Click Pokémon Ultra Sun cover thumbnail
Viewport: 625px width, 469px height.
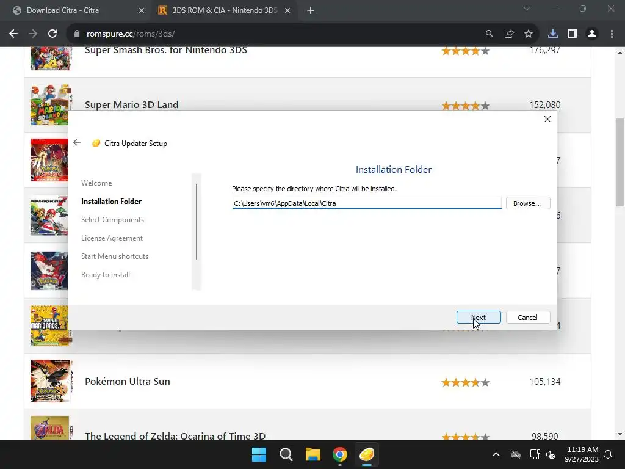tap(51, 381)
